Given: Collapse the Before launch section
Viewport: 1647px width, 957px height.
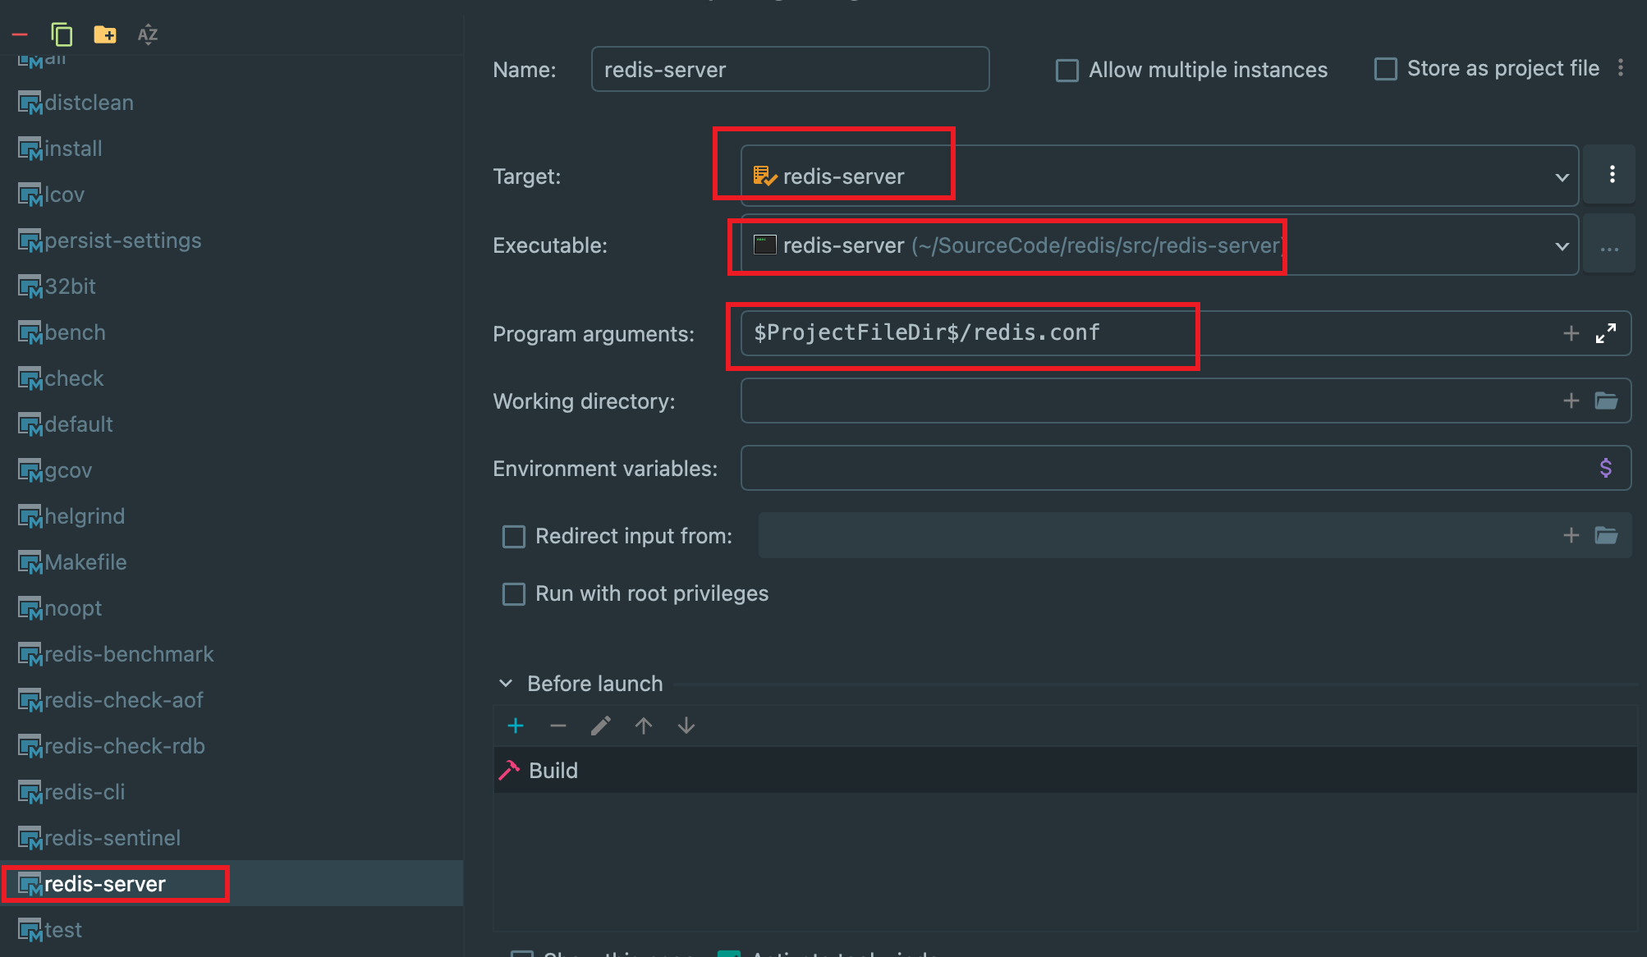Looking at the screenshot, I should point(506,684).
